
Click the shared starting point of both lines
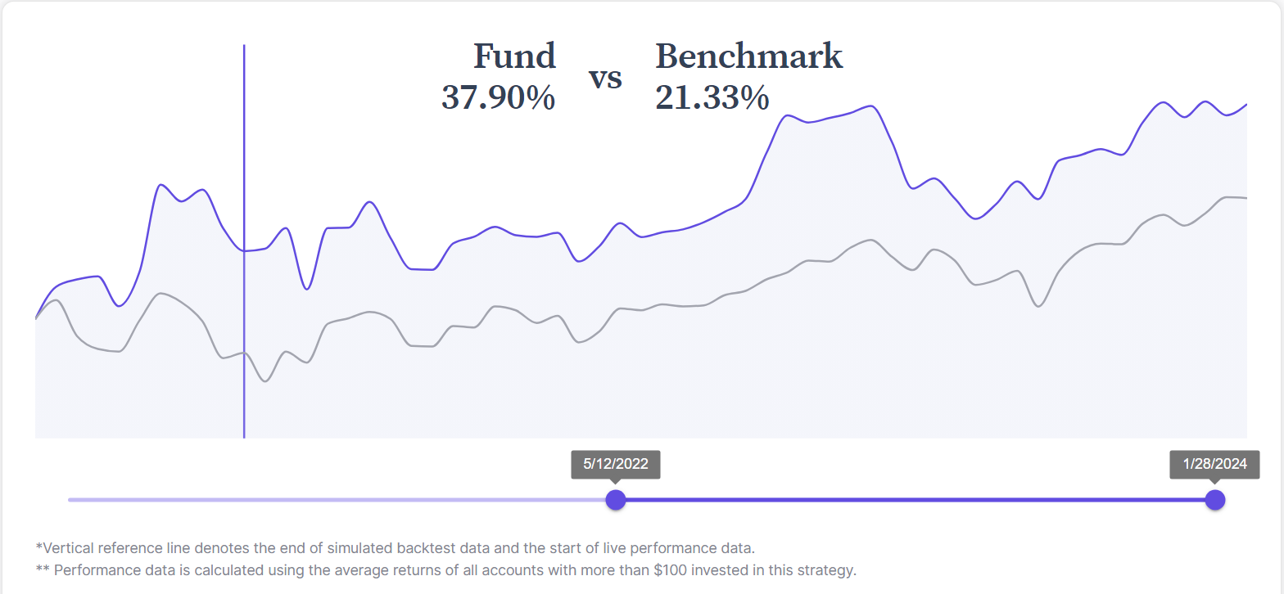36,317
